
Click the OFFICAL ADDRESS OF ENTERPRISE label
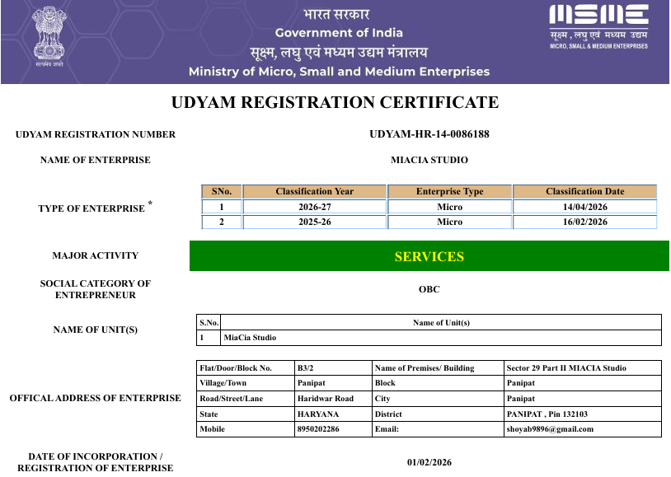[96, 398]
